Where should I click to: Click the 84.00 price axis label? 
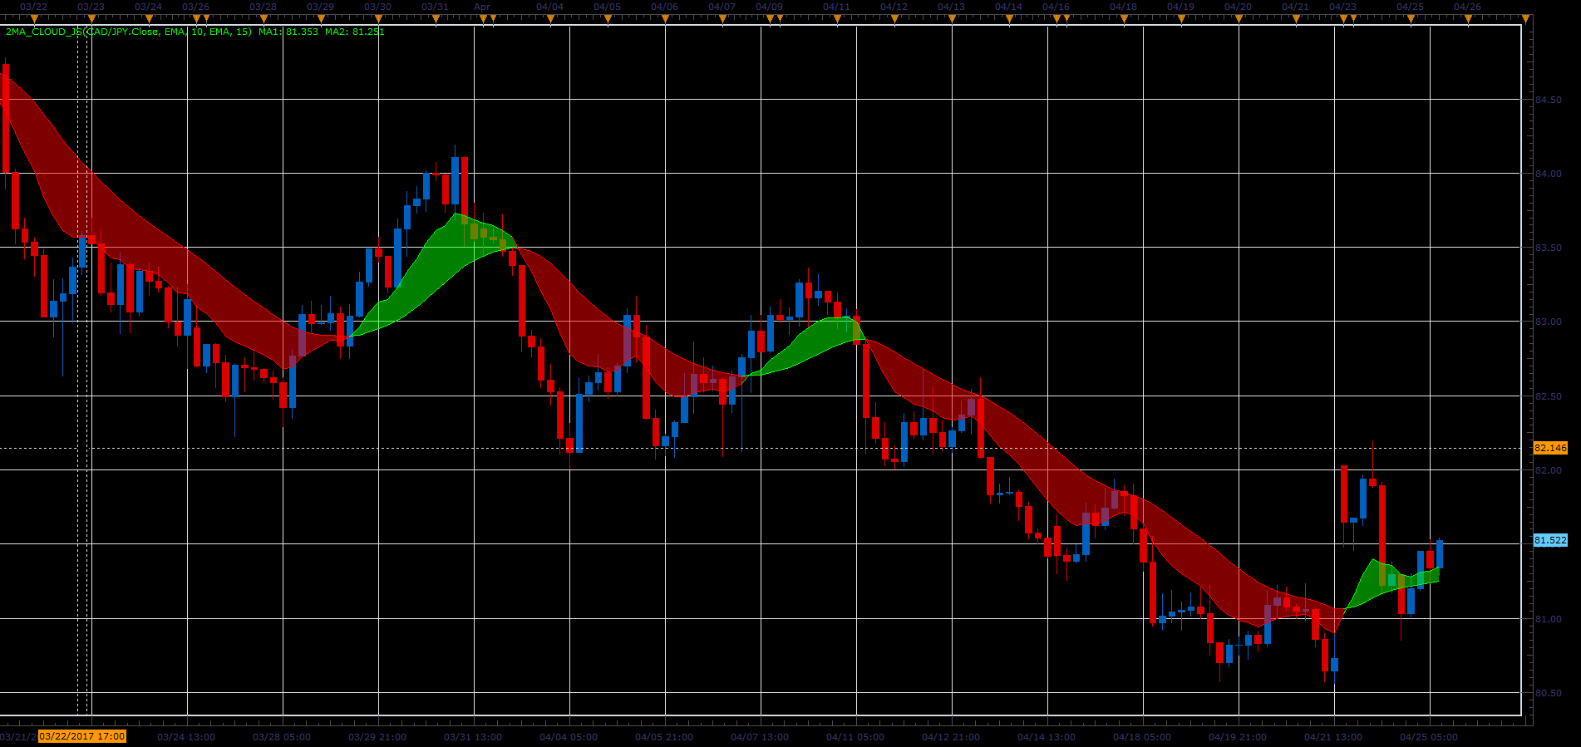(x=1548, y=174)
